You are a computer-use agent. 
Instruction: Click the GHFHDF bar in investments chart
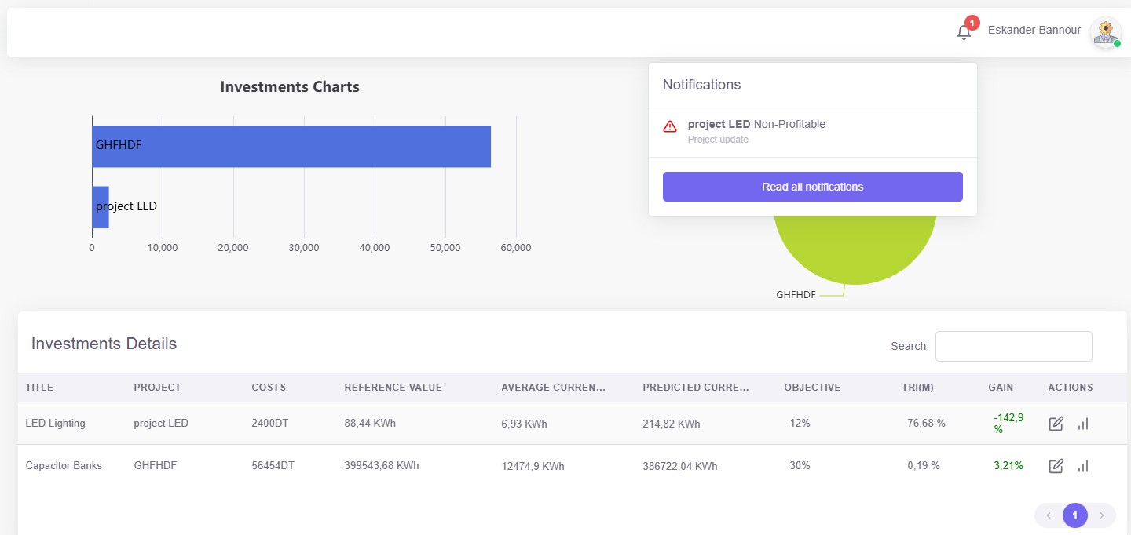[291, 146]
